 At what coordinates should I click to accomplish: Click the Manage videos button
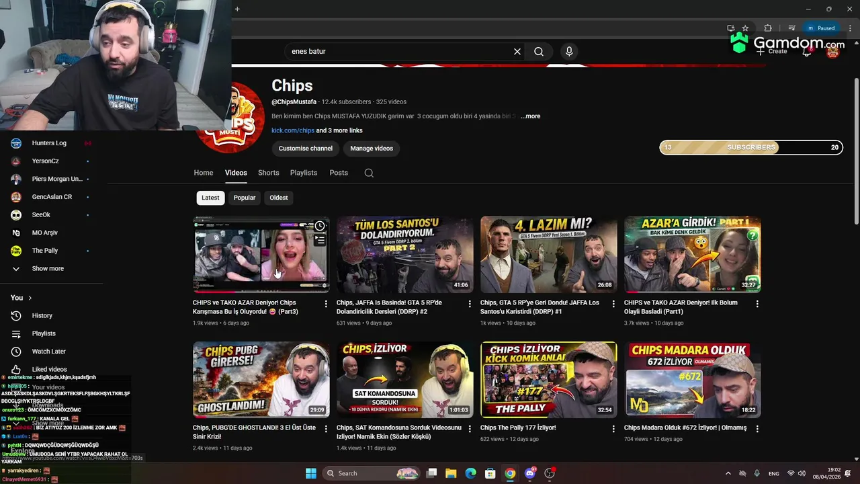[x=372, y=149]
